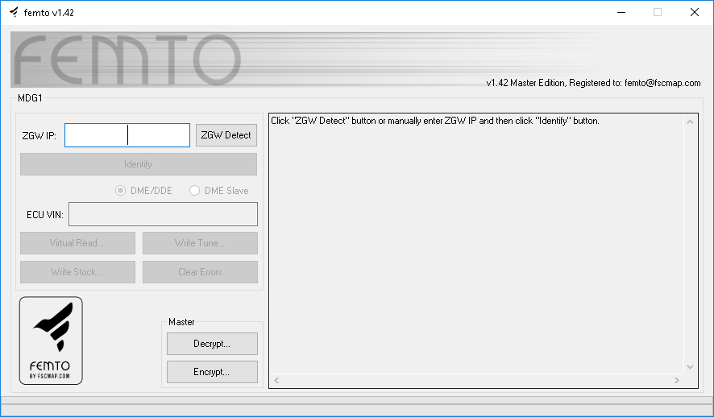Focus the ZGW IP input field

point(127,135)
